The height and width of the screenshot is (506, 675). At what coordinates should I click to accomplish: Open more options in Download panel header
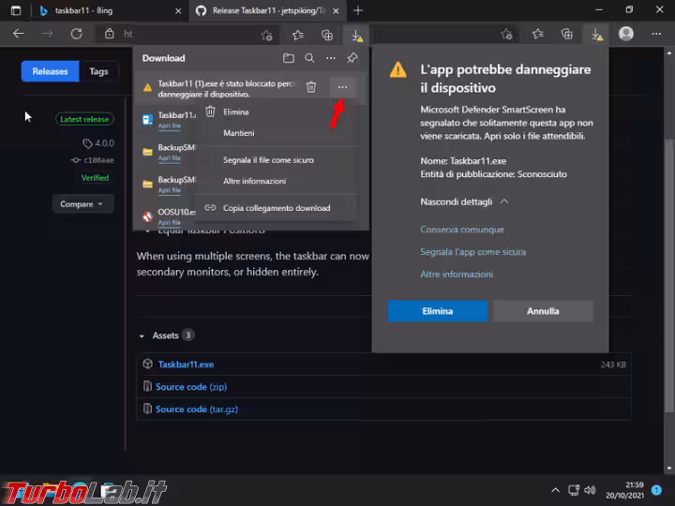331,58
